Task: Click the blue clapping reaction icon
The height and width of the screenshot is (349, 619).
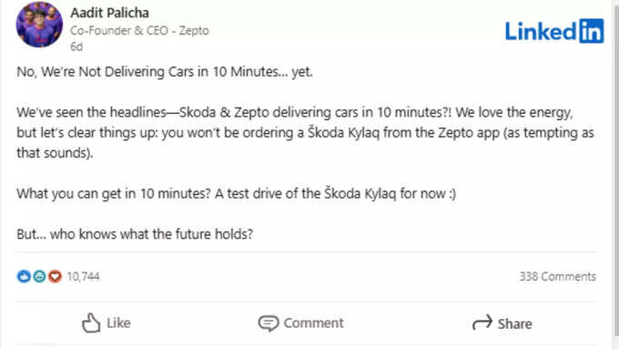Action: [x=24, y=276]
